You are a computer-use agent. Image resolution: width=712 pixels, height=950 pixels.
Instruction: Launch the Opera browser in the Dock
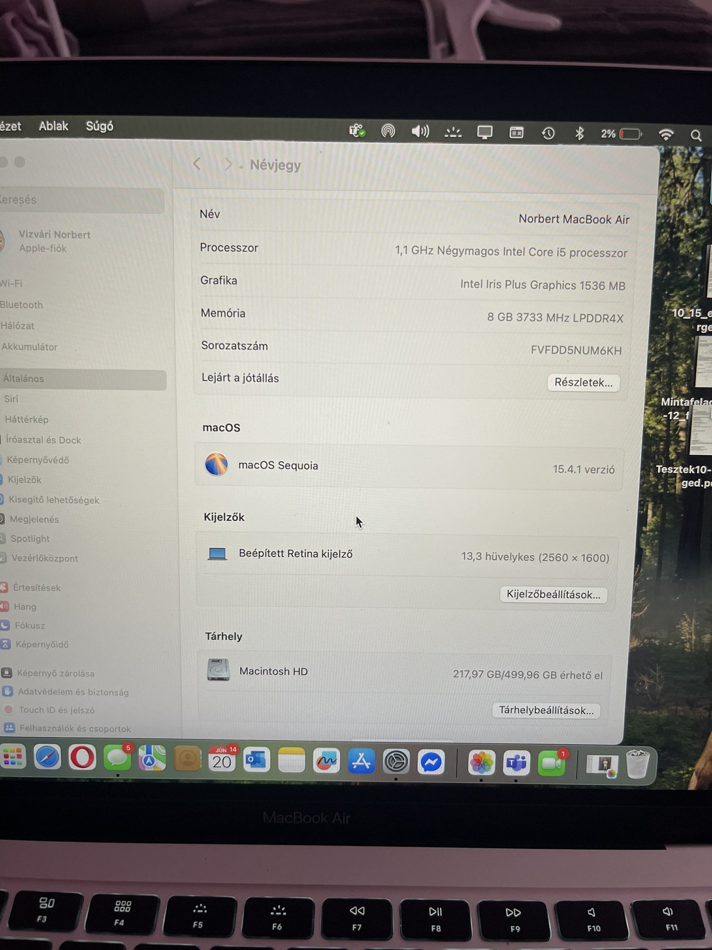(82, 757)
